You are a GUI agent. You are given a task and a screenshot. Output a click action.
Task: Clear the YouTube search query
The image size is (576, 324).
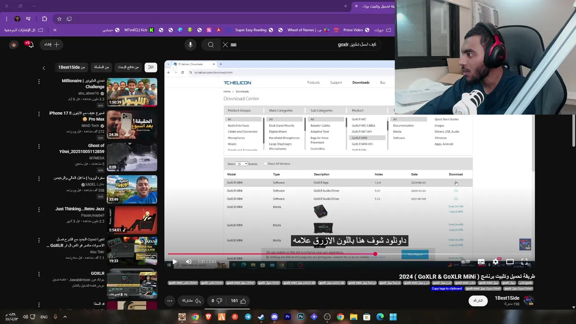225,45
